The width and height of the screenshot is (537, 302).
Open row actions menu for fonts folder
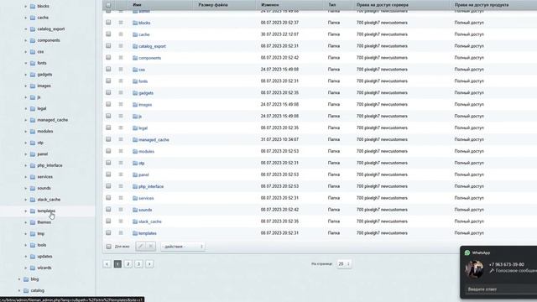pyautogui.click(x=121, y=81)
